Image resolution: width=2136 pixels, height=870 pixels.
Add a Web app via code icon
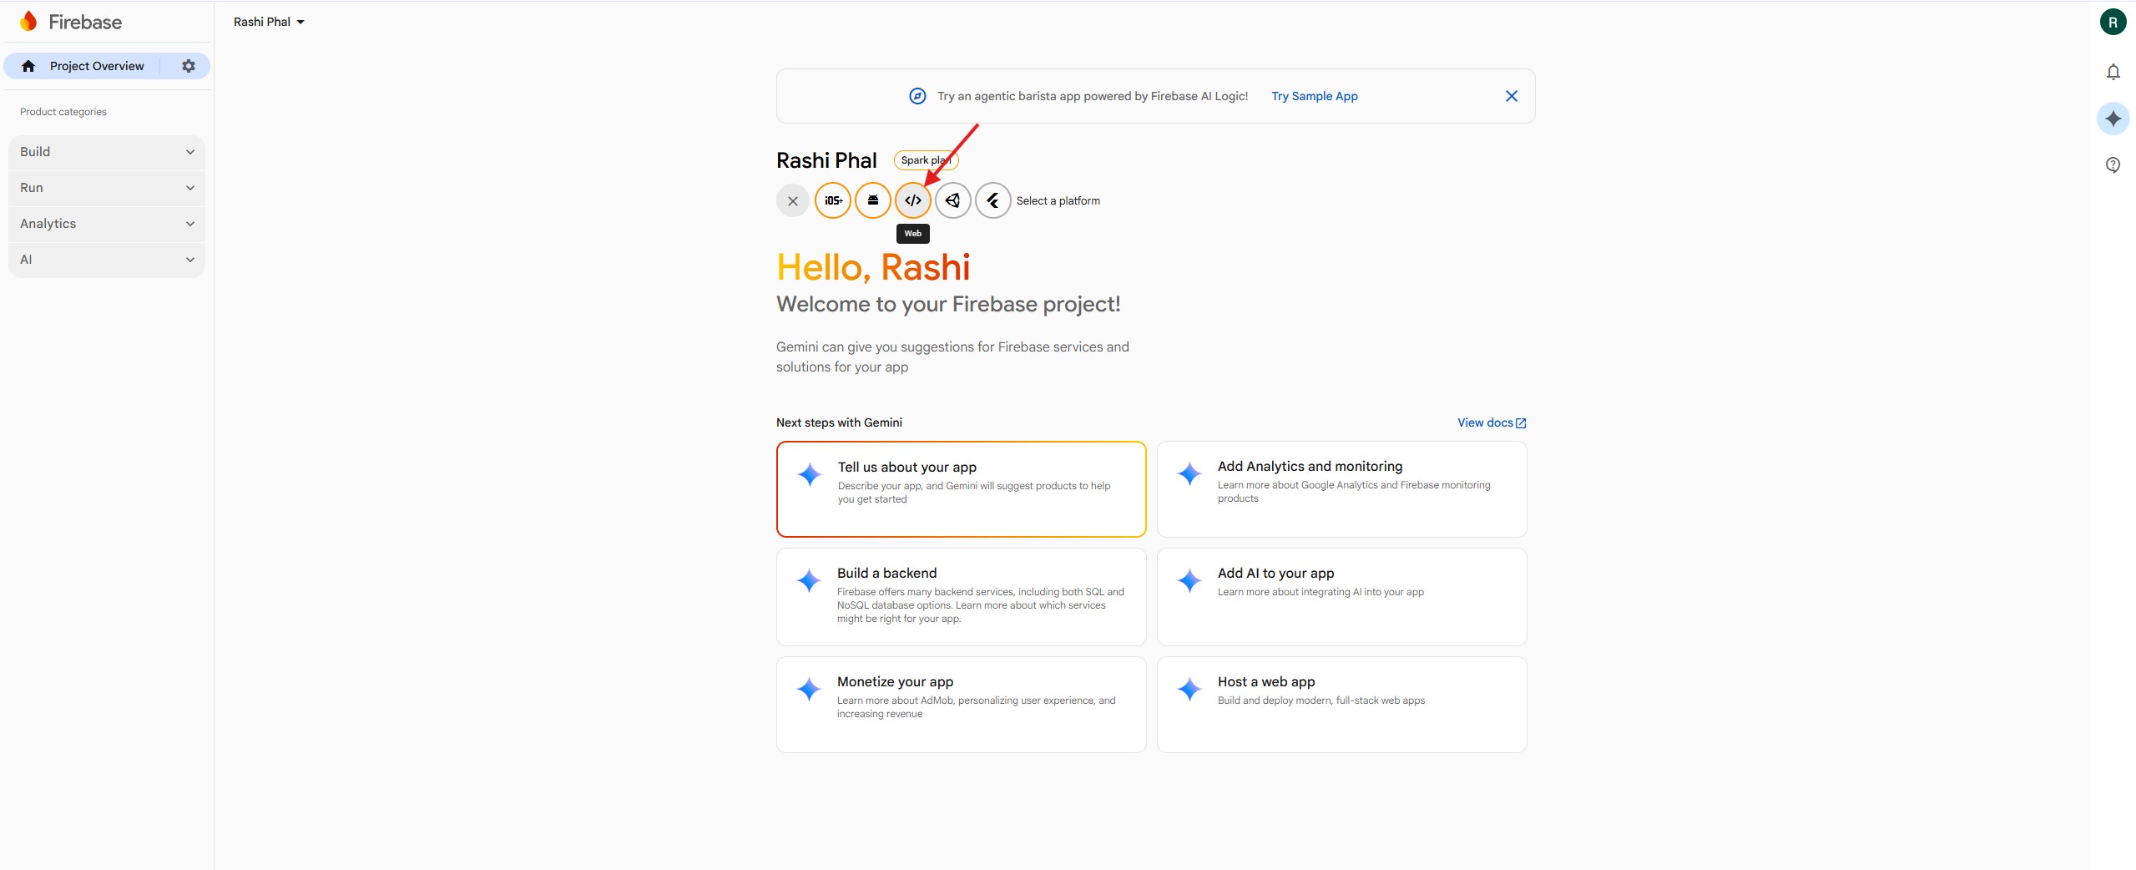click(912, 200)
